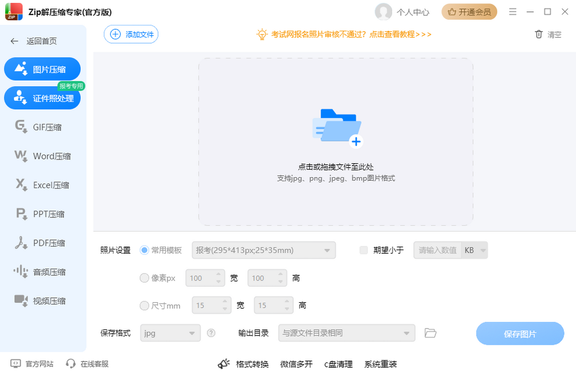Expand the 报考 template dropdown
Image resolution: width=576 pixels, height=374 pixels.
point(264,250)
